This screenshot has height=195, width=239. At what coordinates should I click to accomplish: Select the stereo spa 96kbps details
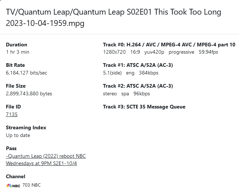pyautogui.click(x=126, y=93)
